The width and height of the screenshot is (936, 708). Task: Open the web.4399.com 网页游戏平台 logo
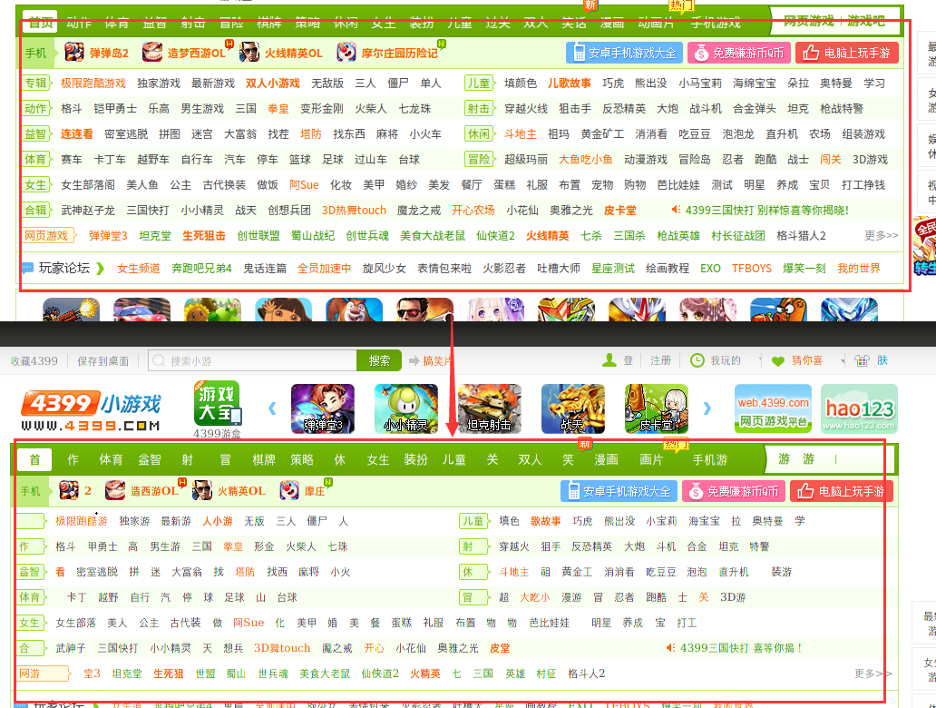coord(773,409)
